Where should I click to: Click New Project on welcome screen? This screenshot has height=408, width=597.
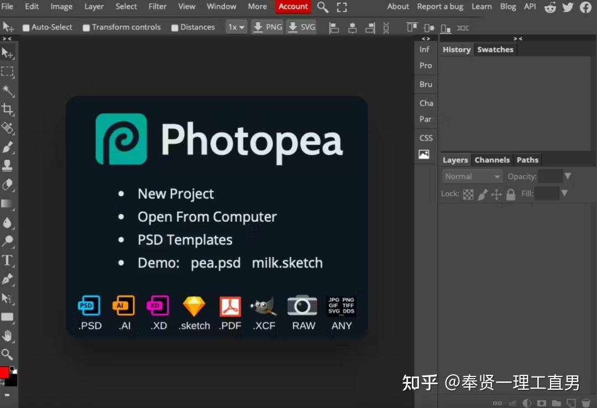coord(176,194)
